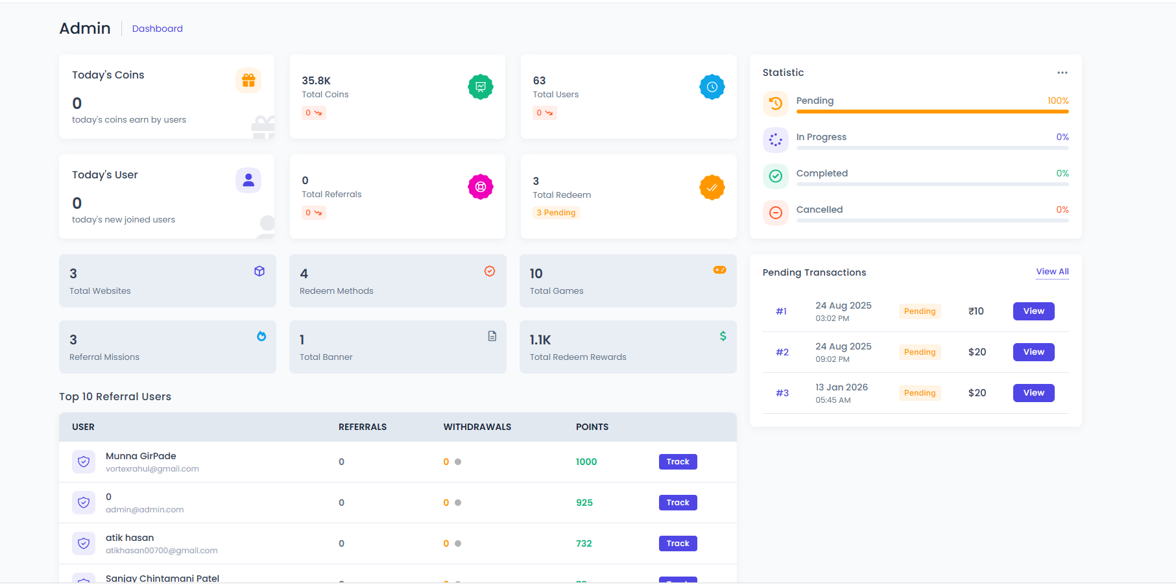The height and width of the screenshot is (585, 1176).
Task: Click the Pending progress bar in Statistic
Action: [x=932, y=112]
